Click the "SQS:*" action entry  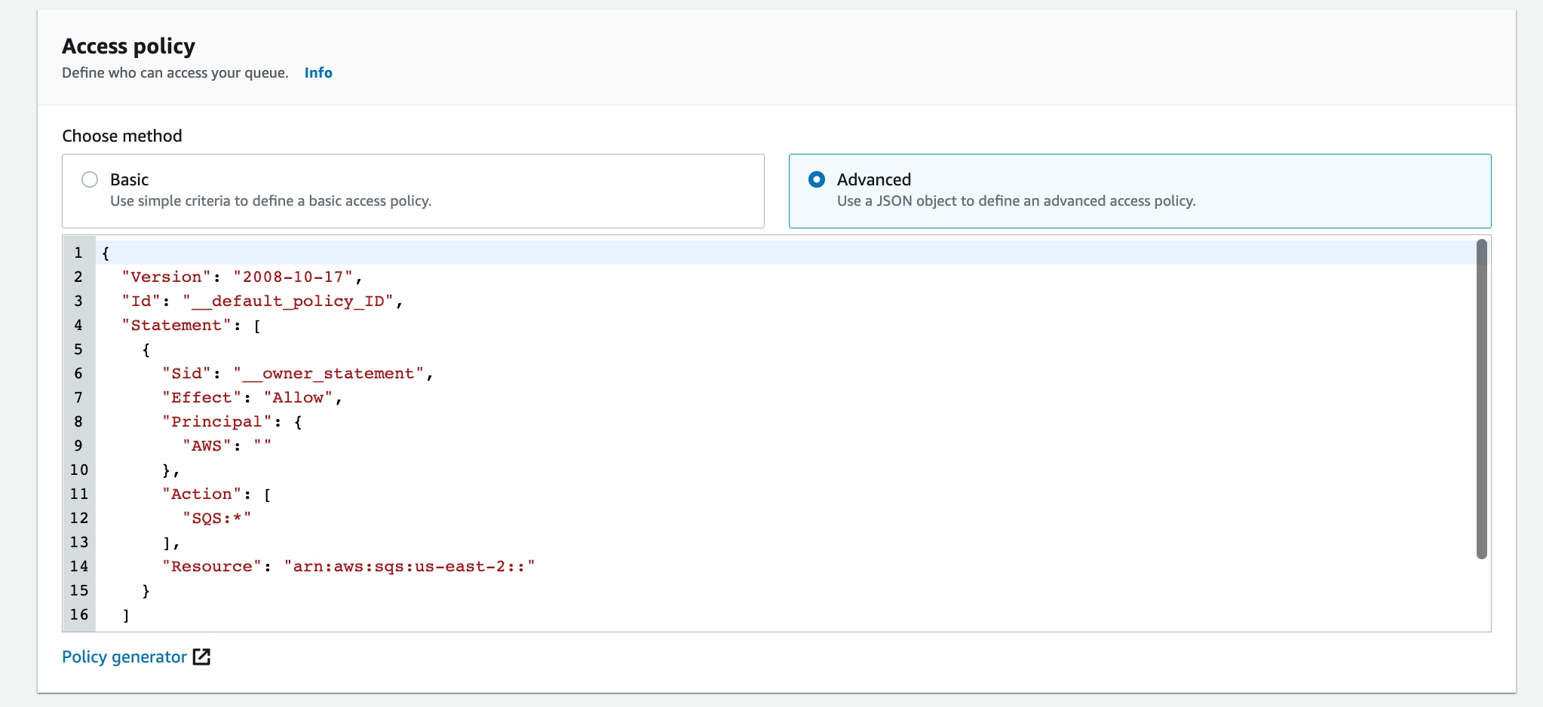tap(216, 519)
